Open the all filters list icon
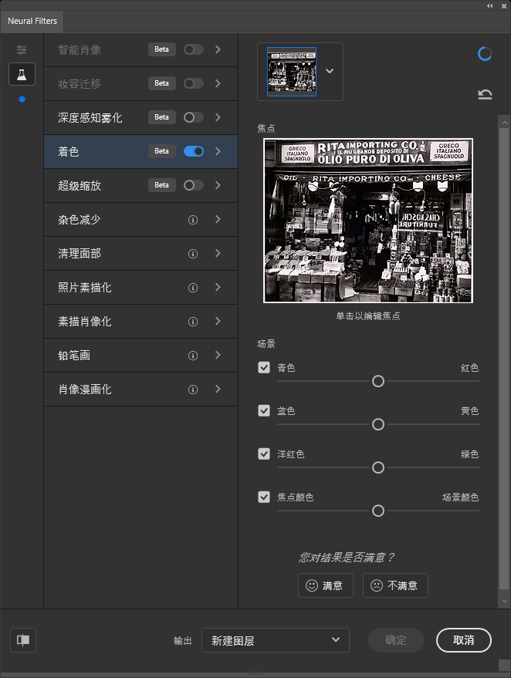The image size is (511, 678). [22, 49]
